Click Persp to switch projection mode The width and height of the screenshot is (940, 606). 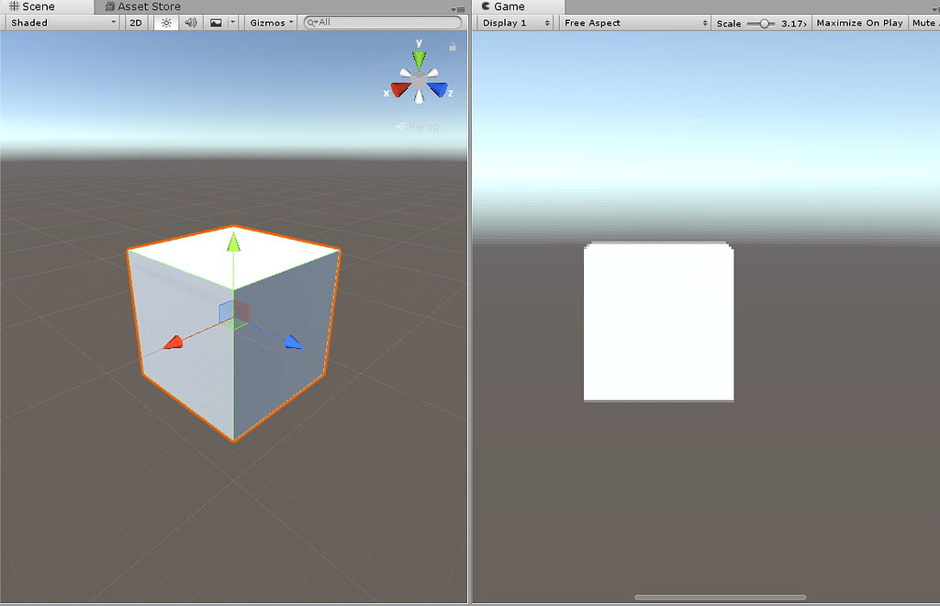pos(423,127)
